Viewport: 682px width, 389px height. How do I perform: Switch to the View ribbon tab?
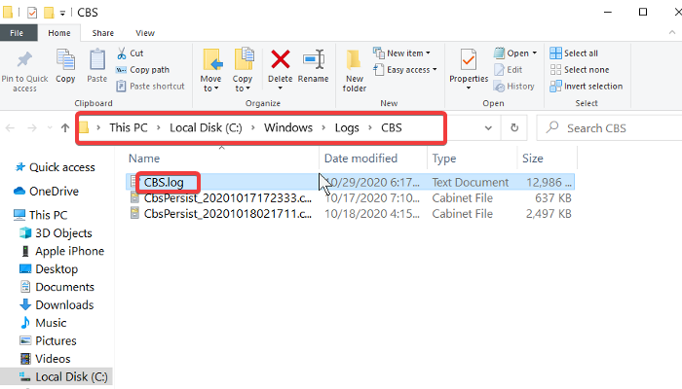(145, 33)
